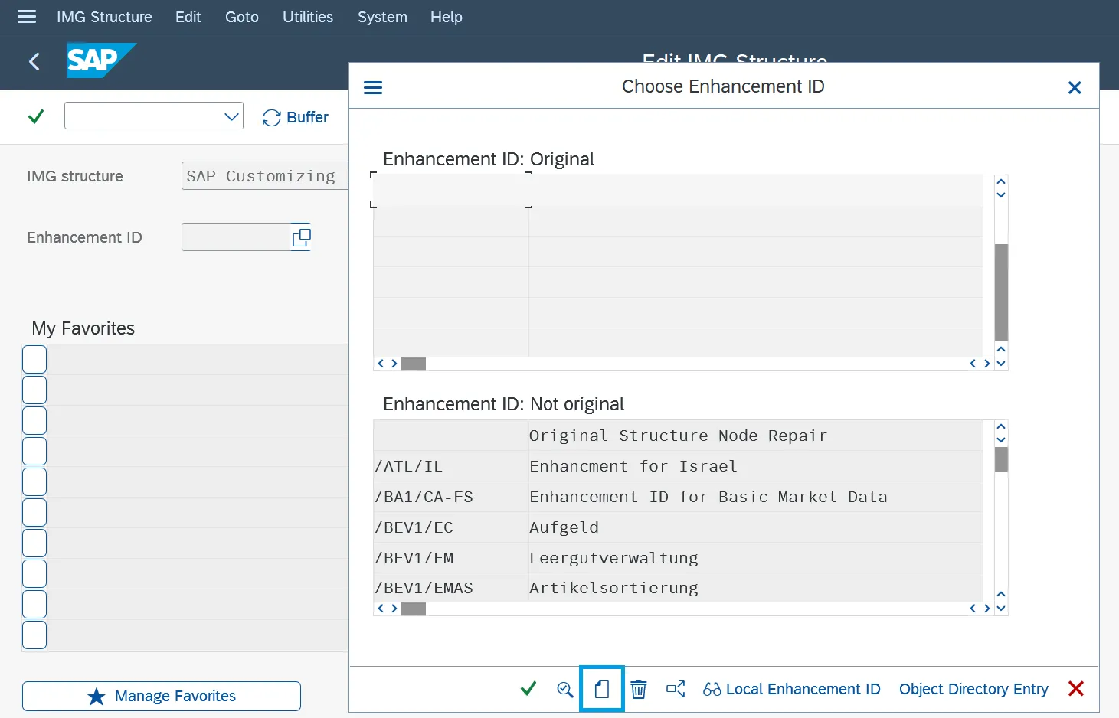The height and width of the screenshot is (718, 1119).
Task: Open the command field dropdown arrow
Action: click(x=231, y=116)
